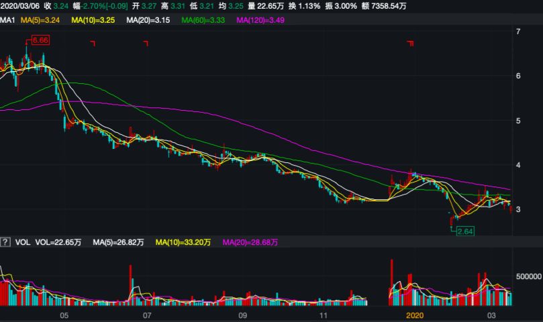The image size is (543, 322).
Task: Click the question mark help icon beside VOL
Action: [5, 241]
